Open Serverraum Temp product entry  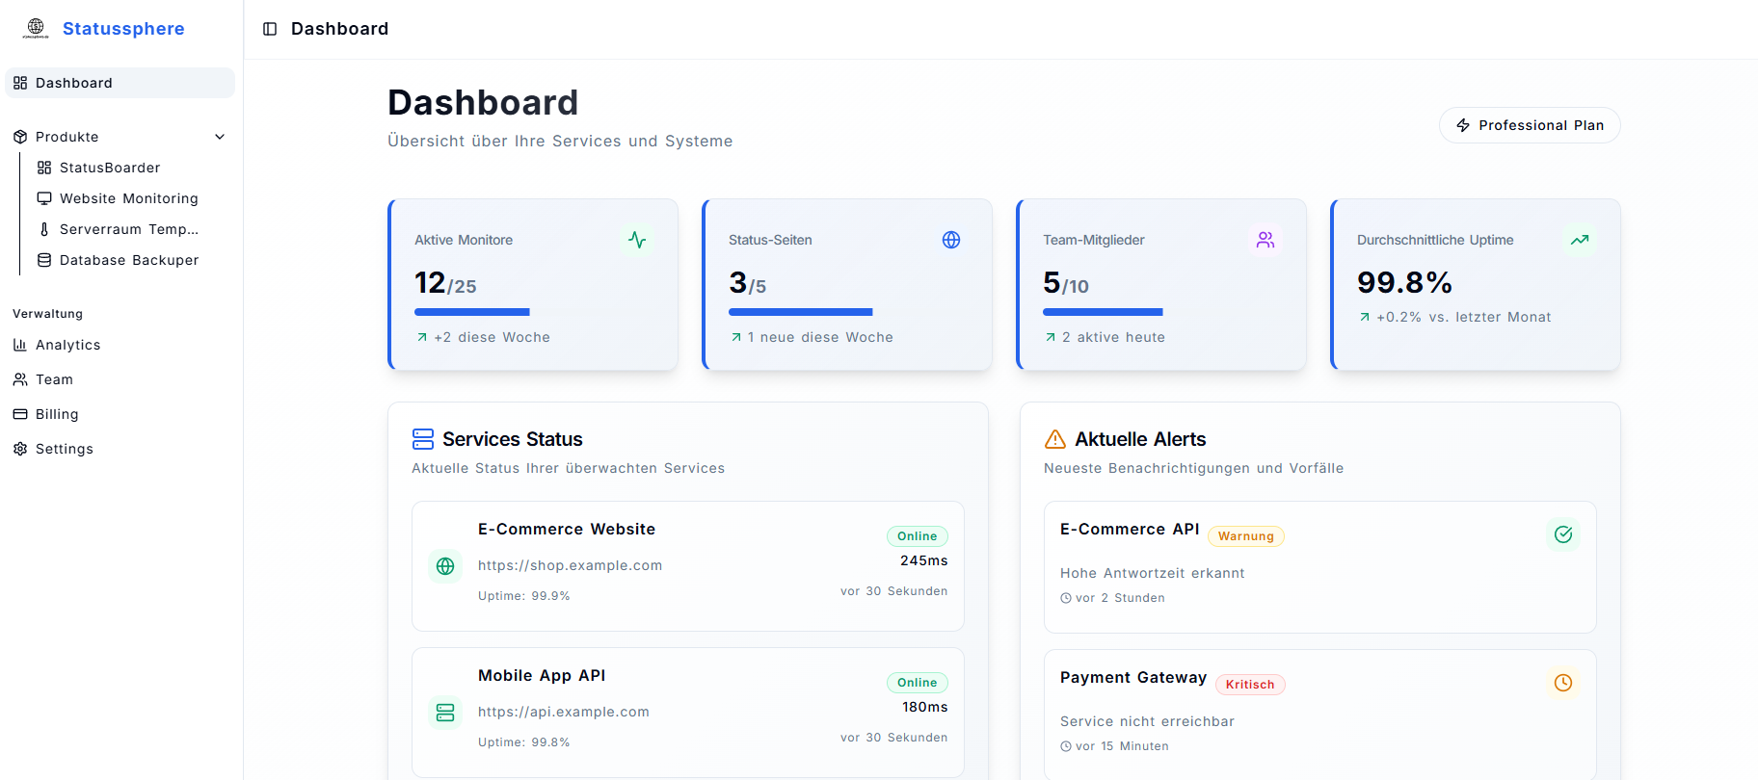128,229
